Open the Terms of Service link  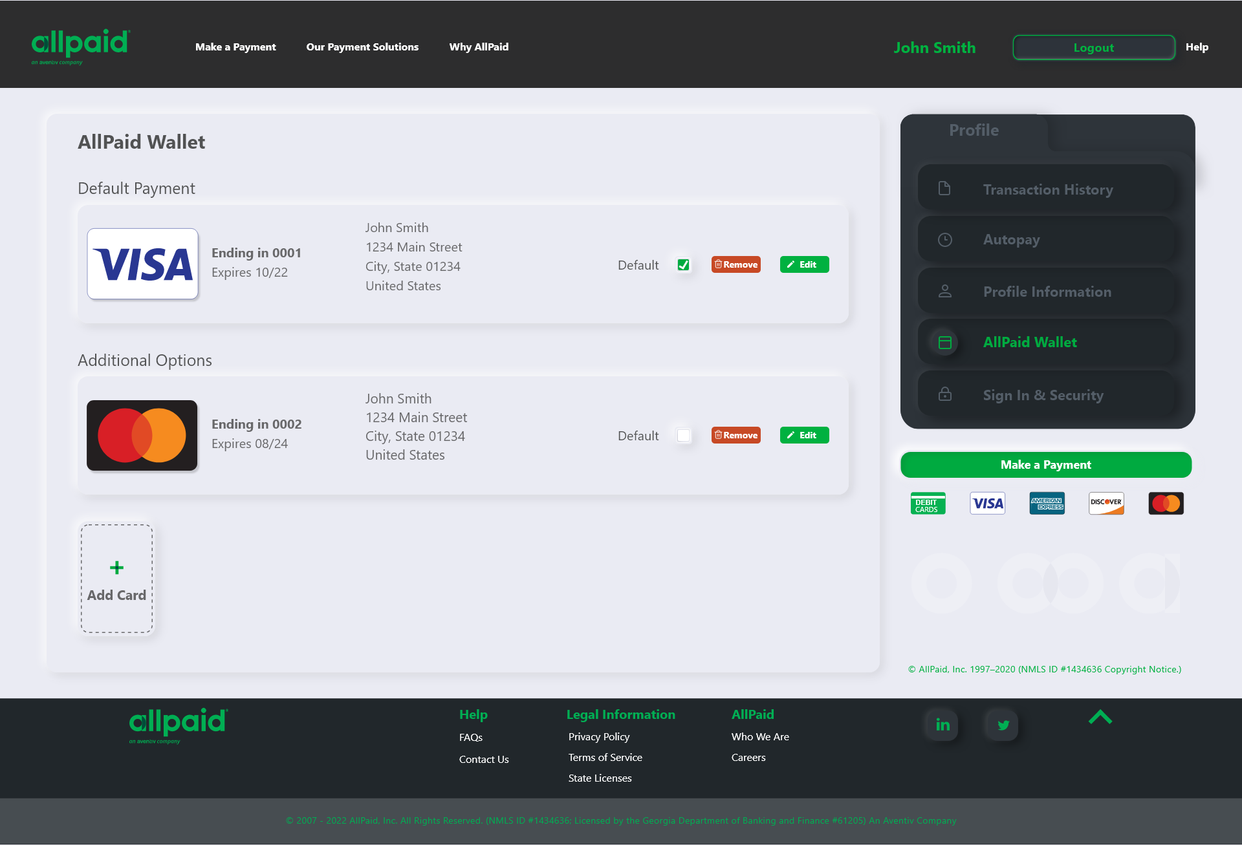click(605, 757)
